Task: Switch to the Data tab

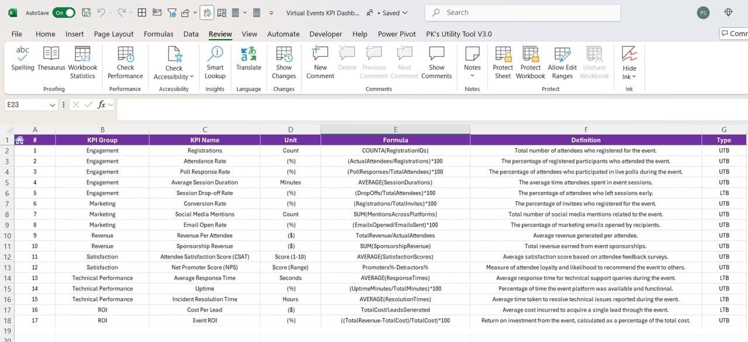Action: 191,34
